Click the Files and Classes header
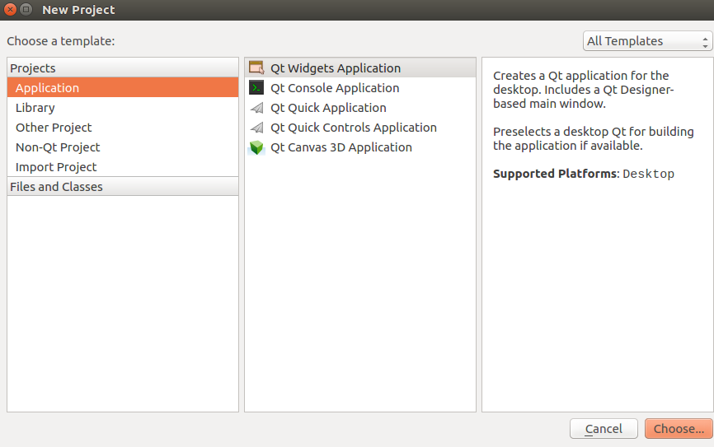The width and height of the screenshot is (714, 447). point(56,187)
